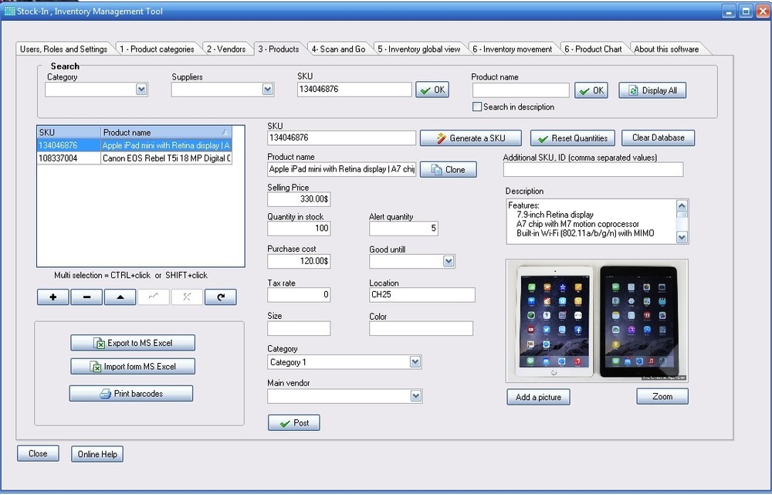Open the Main vendor dropdown

click(415, 395)
